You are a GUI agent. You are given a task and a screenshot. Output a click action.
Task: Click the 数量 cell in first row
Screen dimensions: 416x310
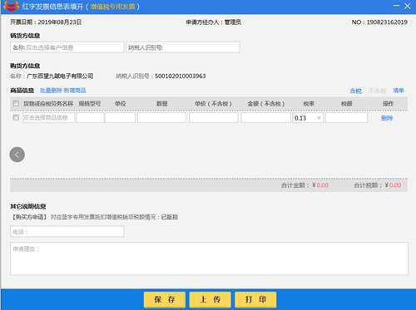pos(161,118)
